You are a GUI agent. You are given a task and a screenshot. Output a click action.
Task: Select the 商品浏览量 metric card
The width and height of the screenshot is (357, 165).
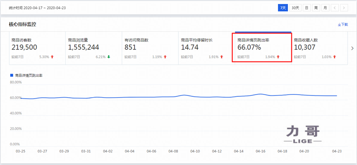[x=94, y=48]
